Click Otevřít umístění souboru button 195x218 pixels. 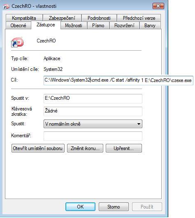(x=38, y=148)
